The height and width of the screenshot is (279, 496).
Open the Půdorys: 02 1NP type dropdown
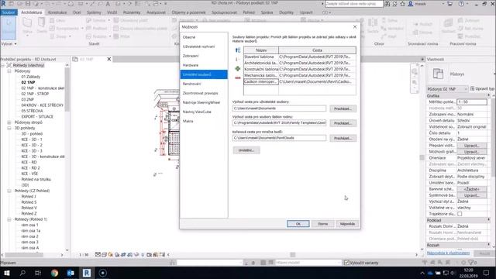[447, 89]
